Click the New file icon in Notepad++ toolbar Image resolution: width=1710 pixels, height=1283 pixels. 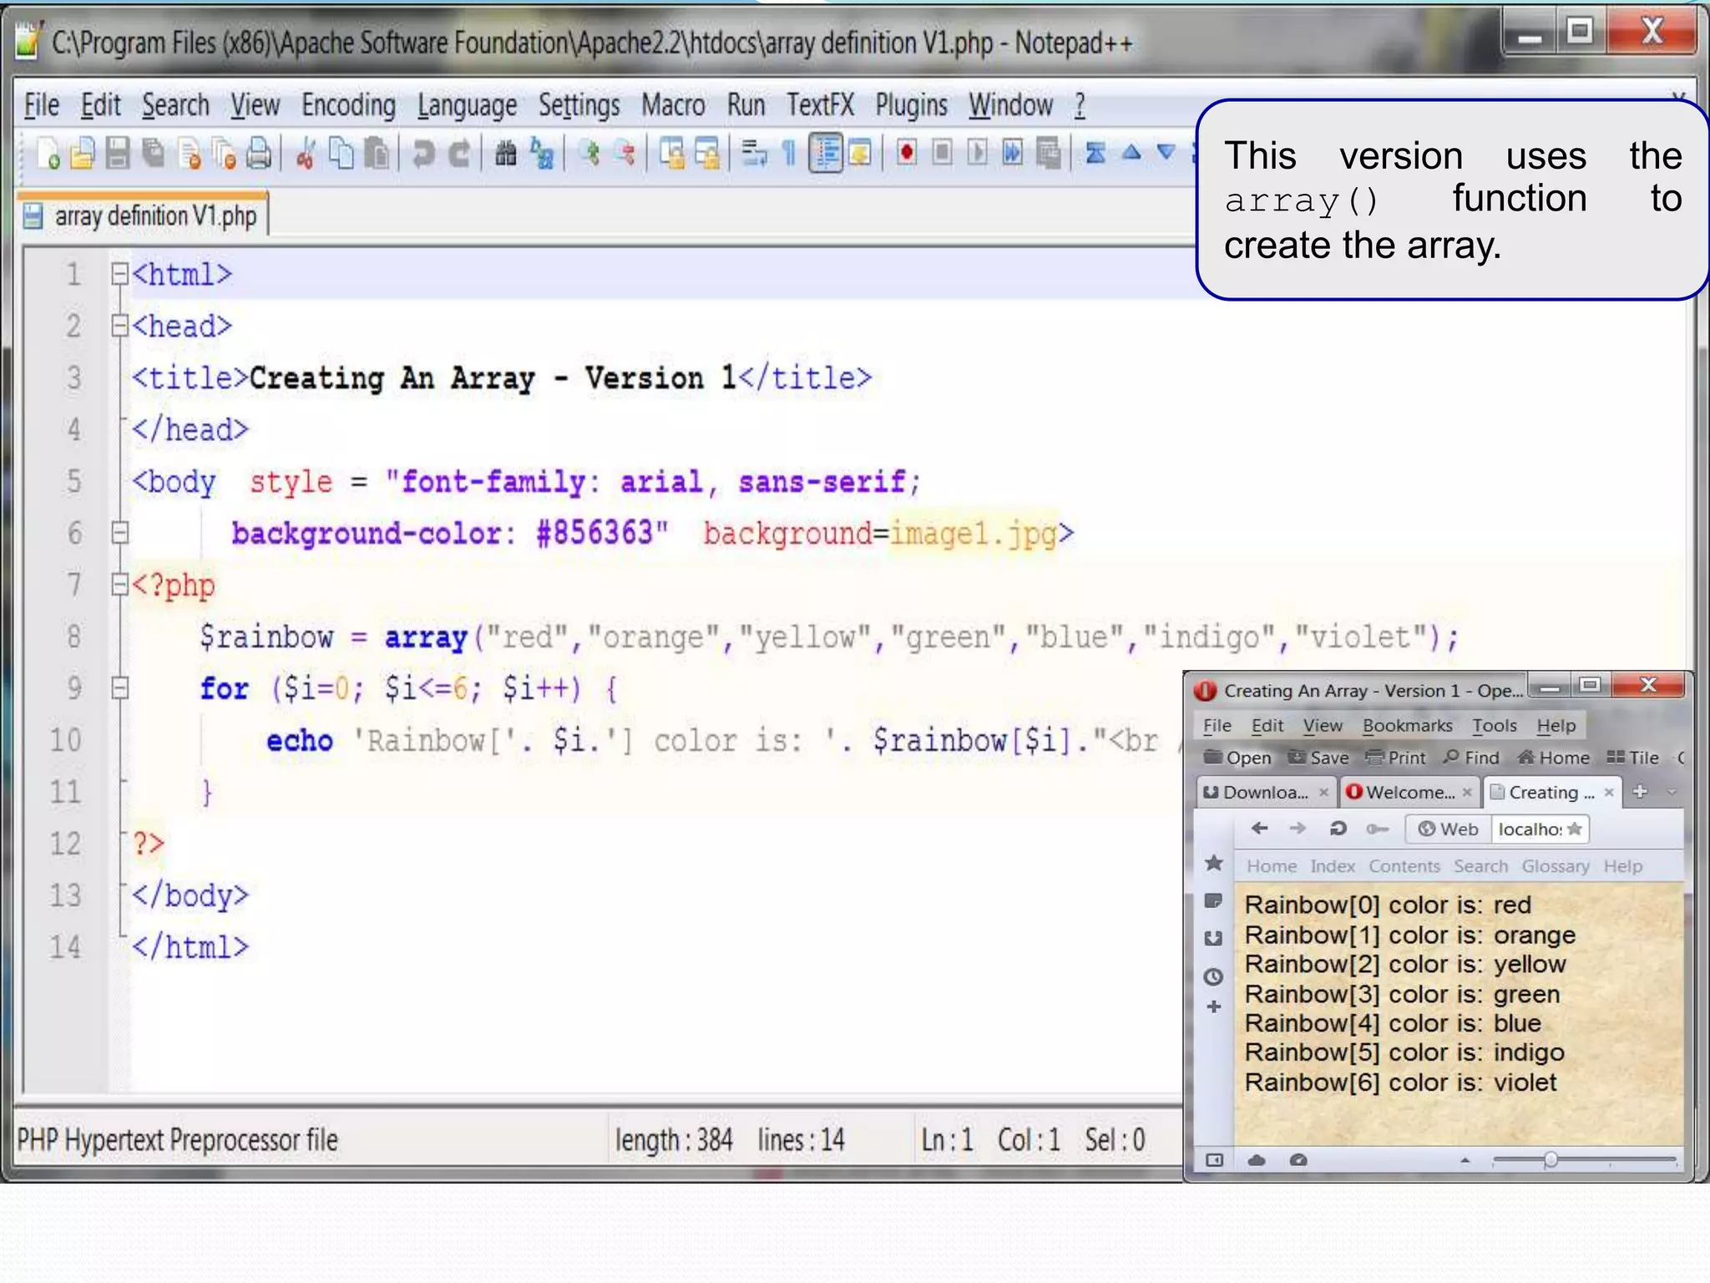pyautogui.click(x=48, y=155)
